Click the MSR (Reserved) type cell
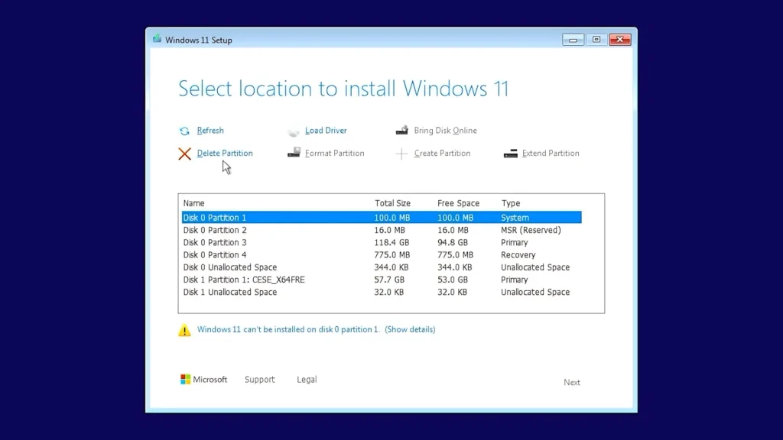This screenshot has width=783, height=440. click(x=531, y=230)
